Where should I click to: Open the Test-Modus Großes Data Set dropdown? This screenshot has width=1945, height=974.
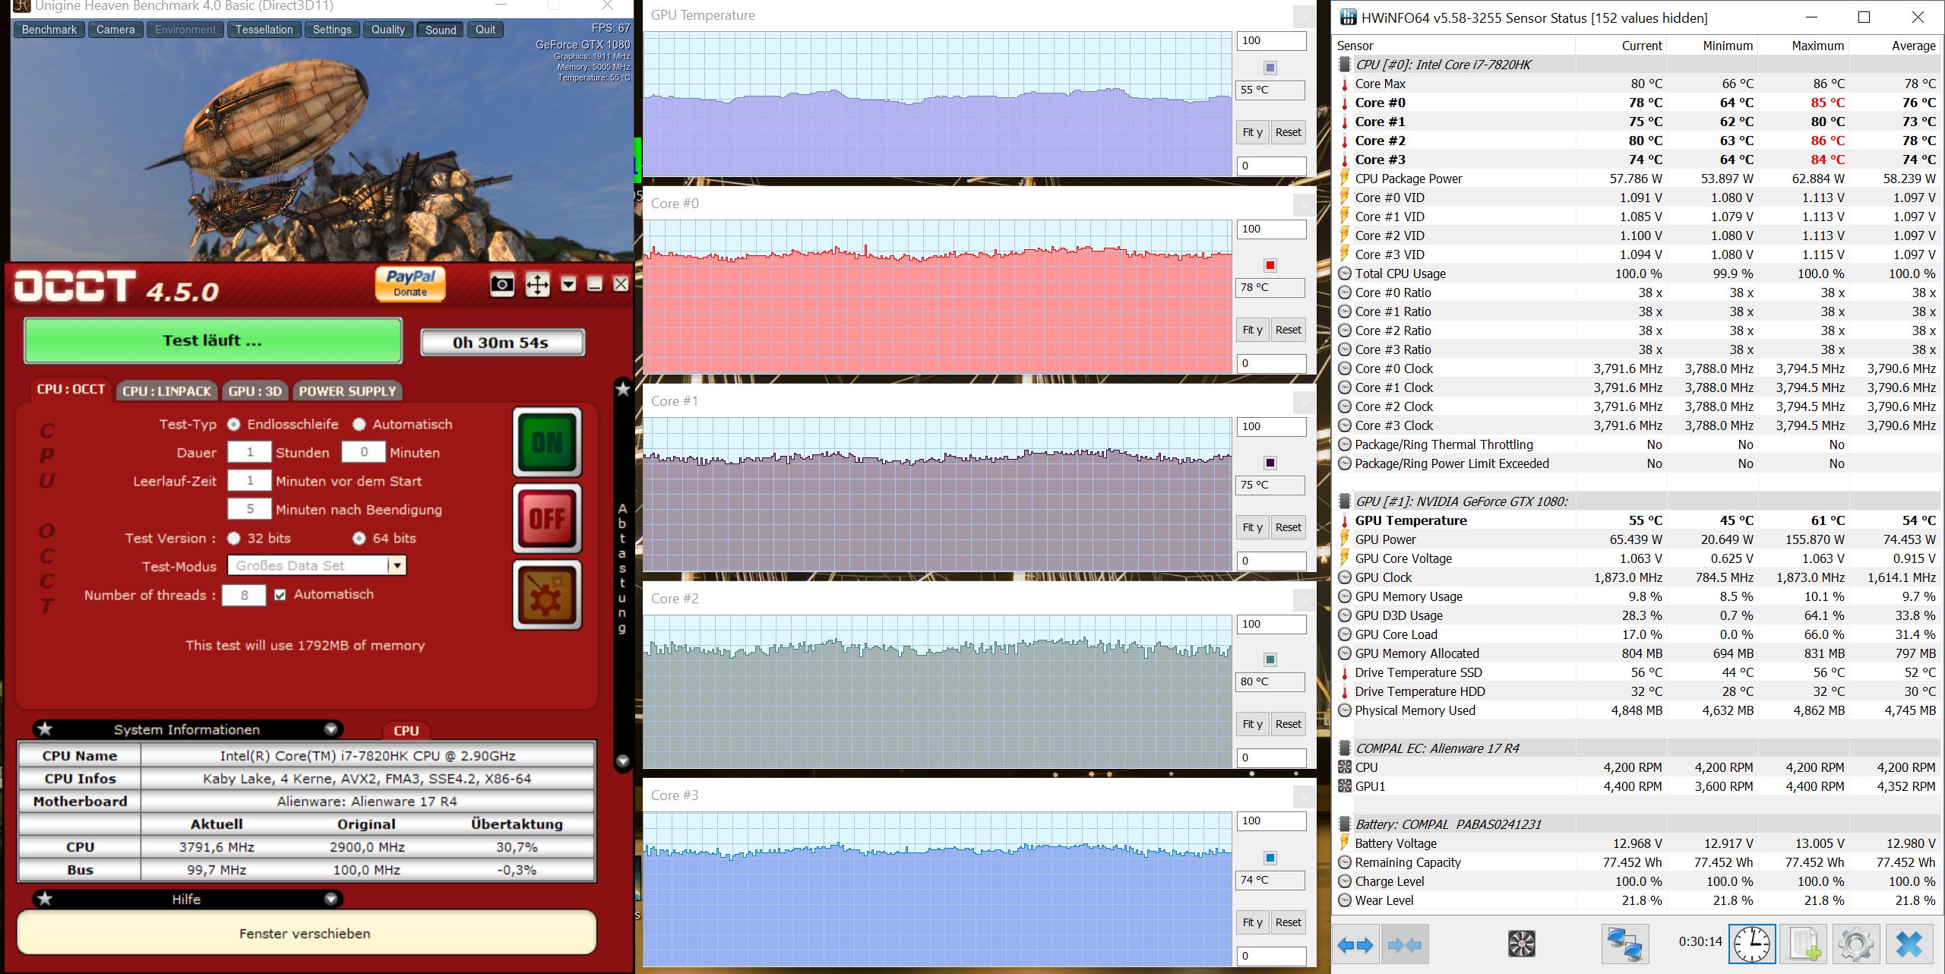click(396, 565)
